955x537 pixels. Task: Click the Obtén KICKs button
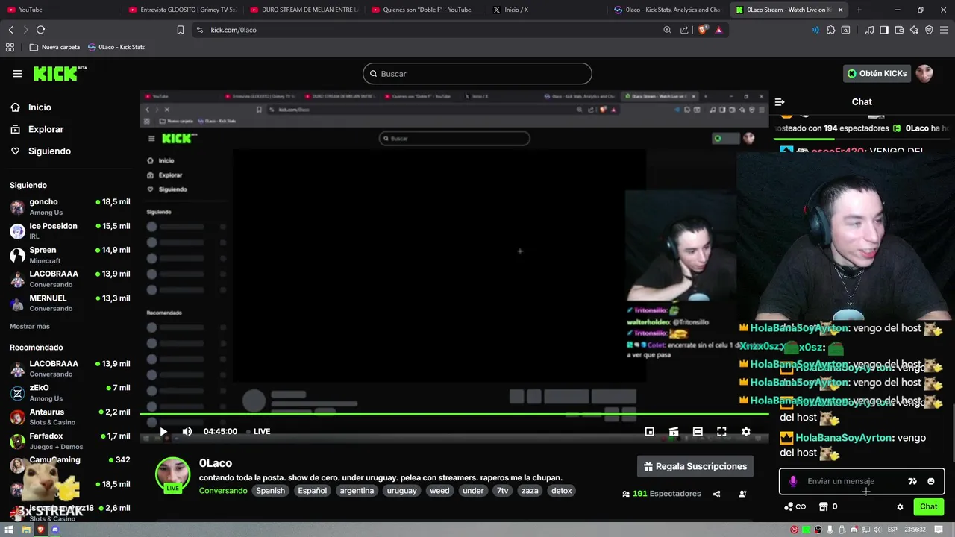pyautogui.click(x=877, y=73)
